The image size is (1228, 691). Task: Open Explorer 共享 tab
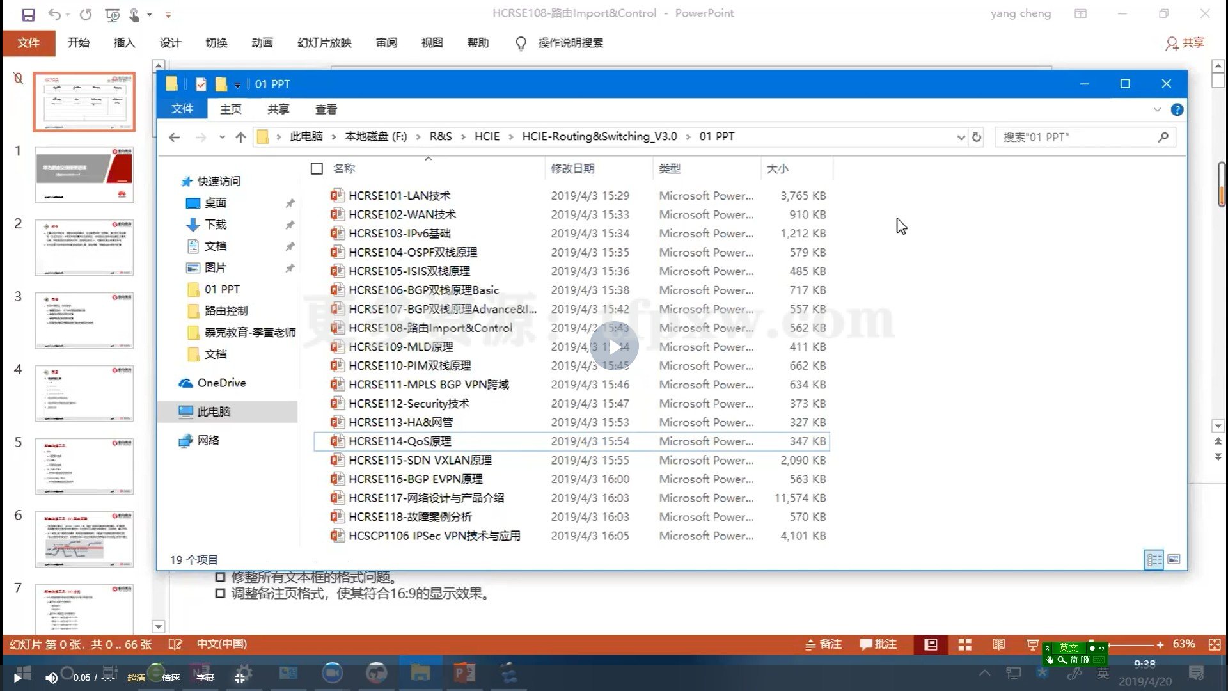coord(278,109)
